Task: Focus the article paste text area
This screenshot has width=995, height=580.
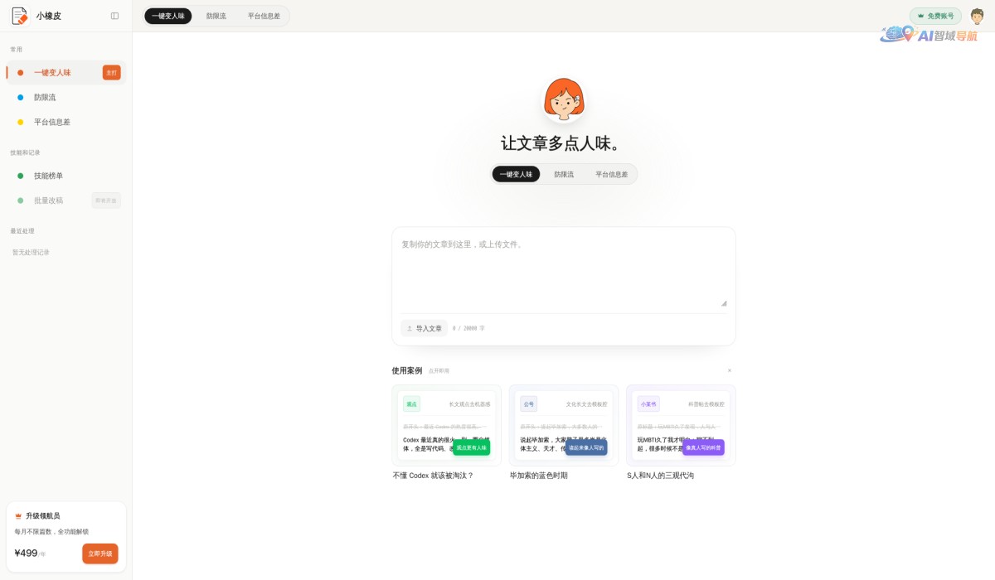Action: click(564, 273)
